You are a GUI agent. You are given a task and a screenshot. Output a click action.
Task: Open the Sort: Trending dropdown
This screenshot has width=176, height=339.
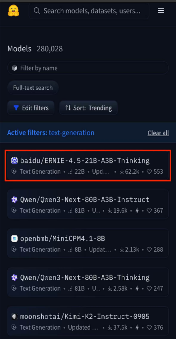click(88, 108)
